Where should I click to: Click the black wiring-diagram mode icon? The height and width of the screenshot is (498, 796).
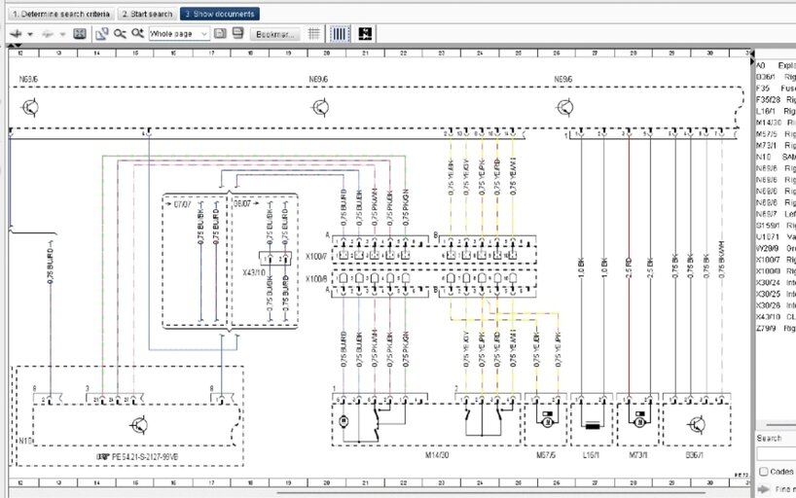pyautogui.click(x=365, y=34)
